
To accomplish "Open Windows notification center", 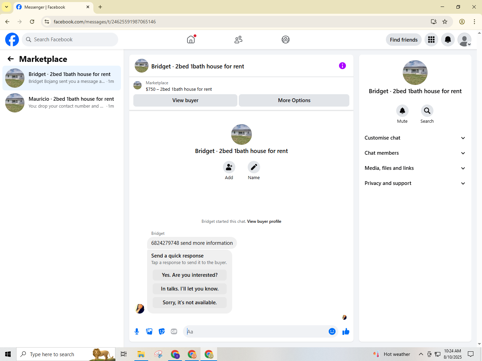I will 471,354.
